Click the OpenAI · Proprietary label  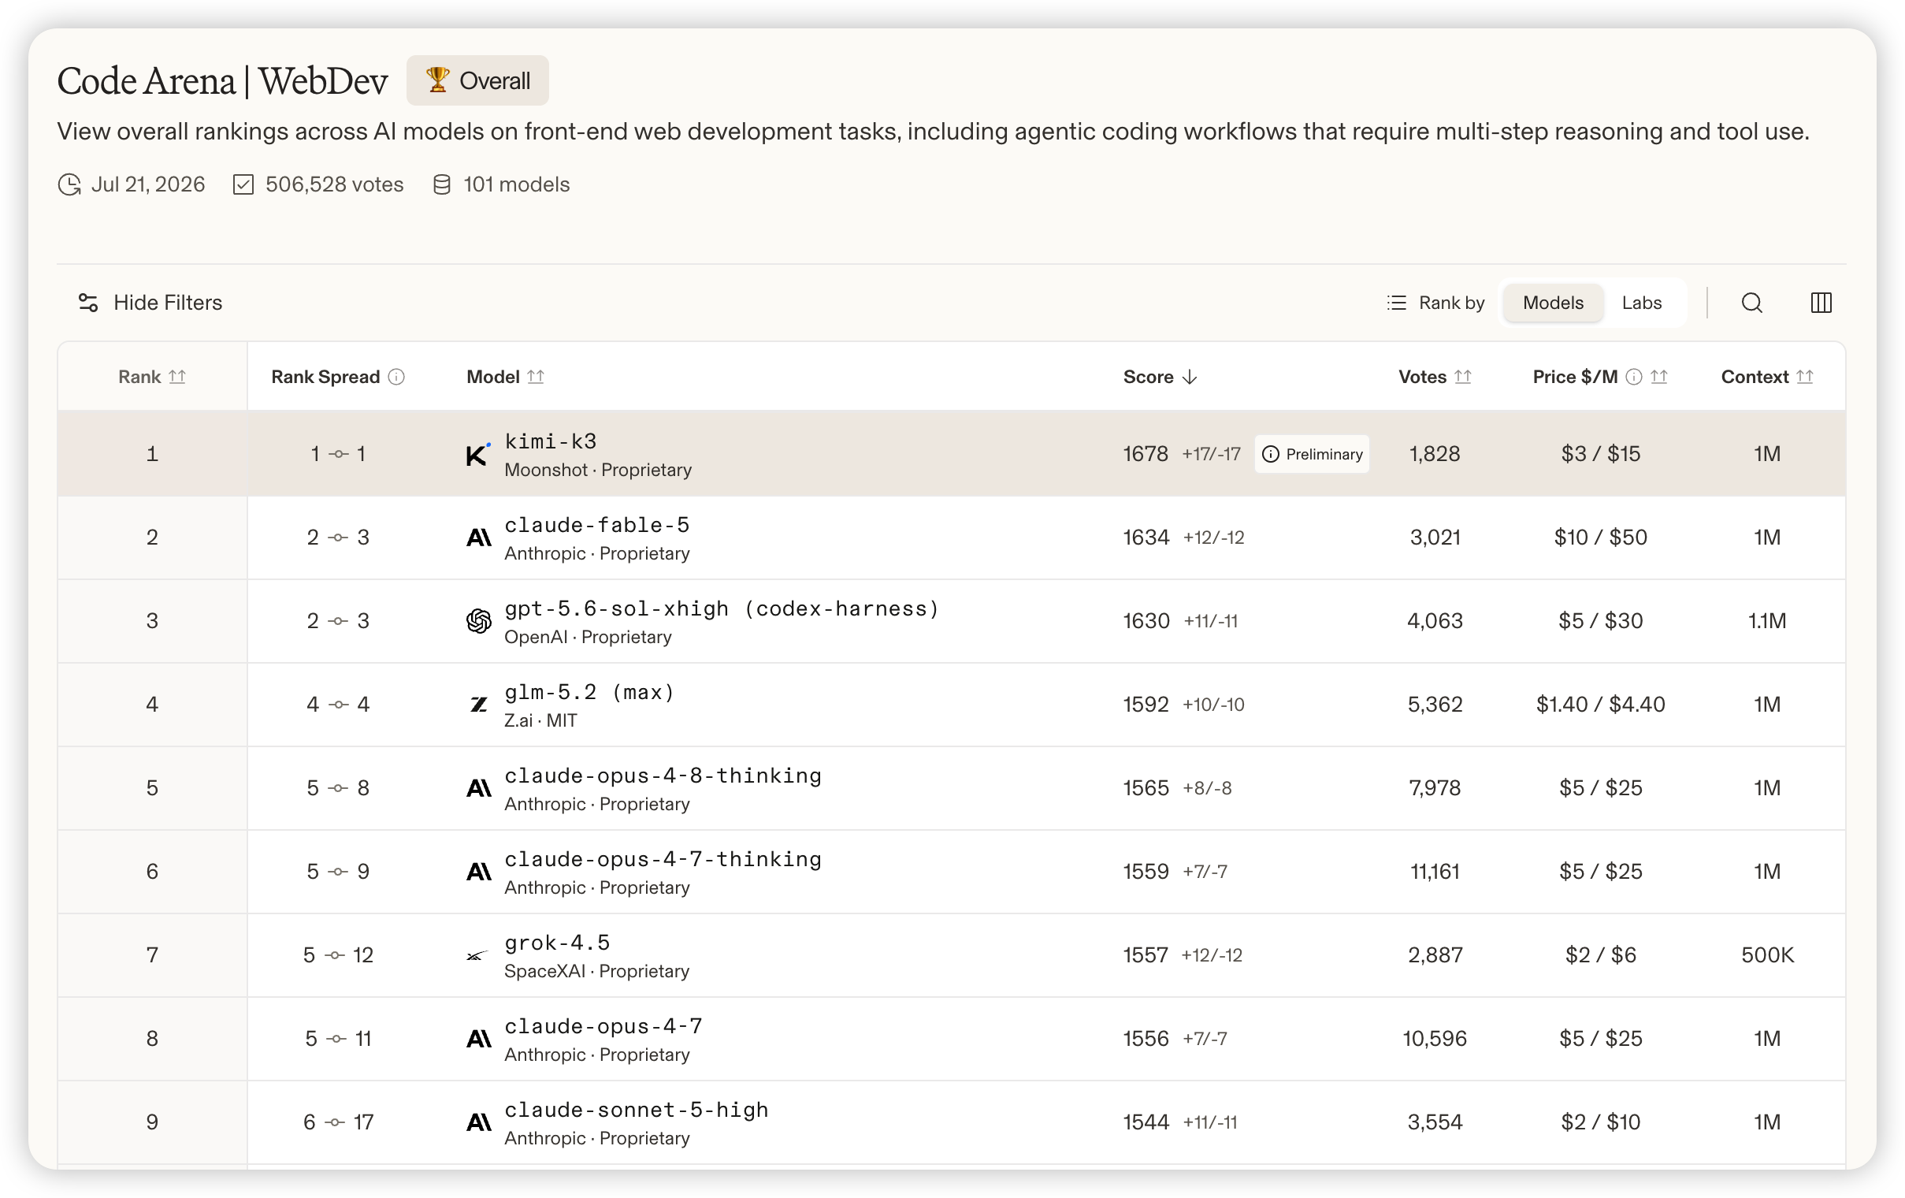[588, 637]
